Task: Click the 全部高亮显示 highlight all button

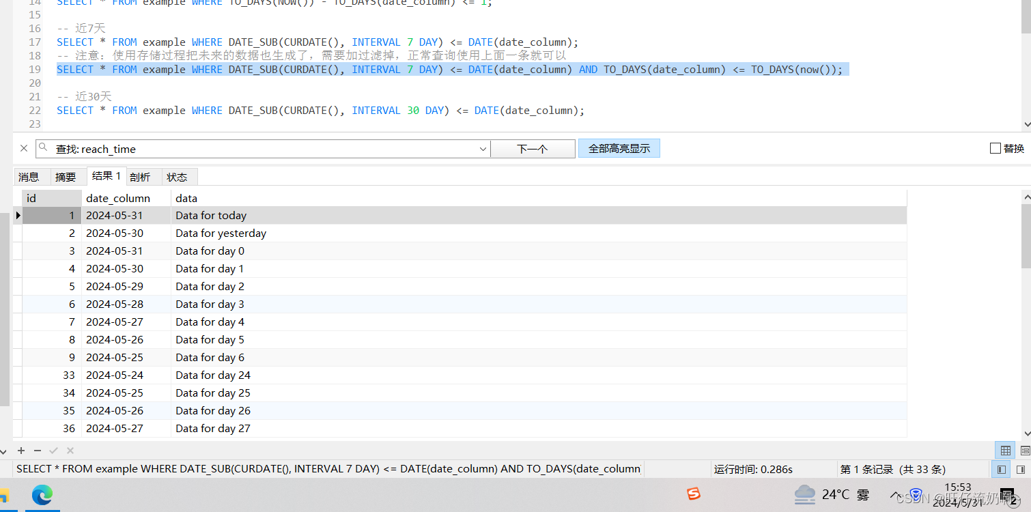Action: tap(619, 148)
